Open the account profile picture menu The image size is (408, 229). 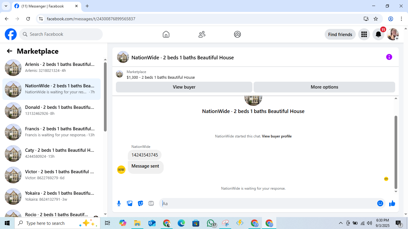pyautogui.click(x=393, y=34)
